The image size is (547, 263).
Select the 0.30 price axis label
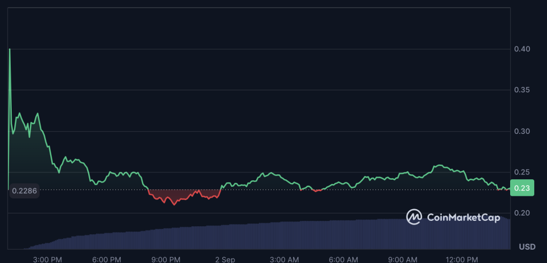tap(521, 131)
